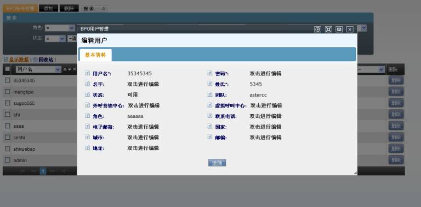
Task: Open the dropdown at right of search panel
Action: tap(363, 28)
